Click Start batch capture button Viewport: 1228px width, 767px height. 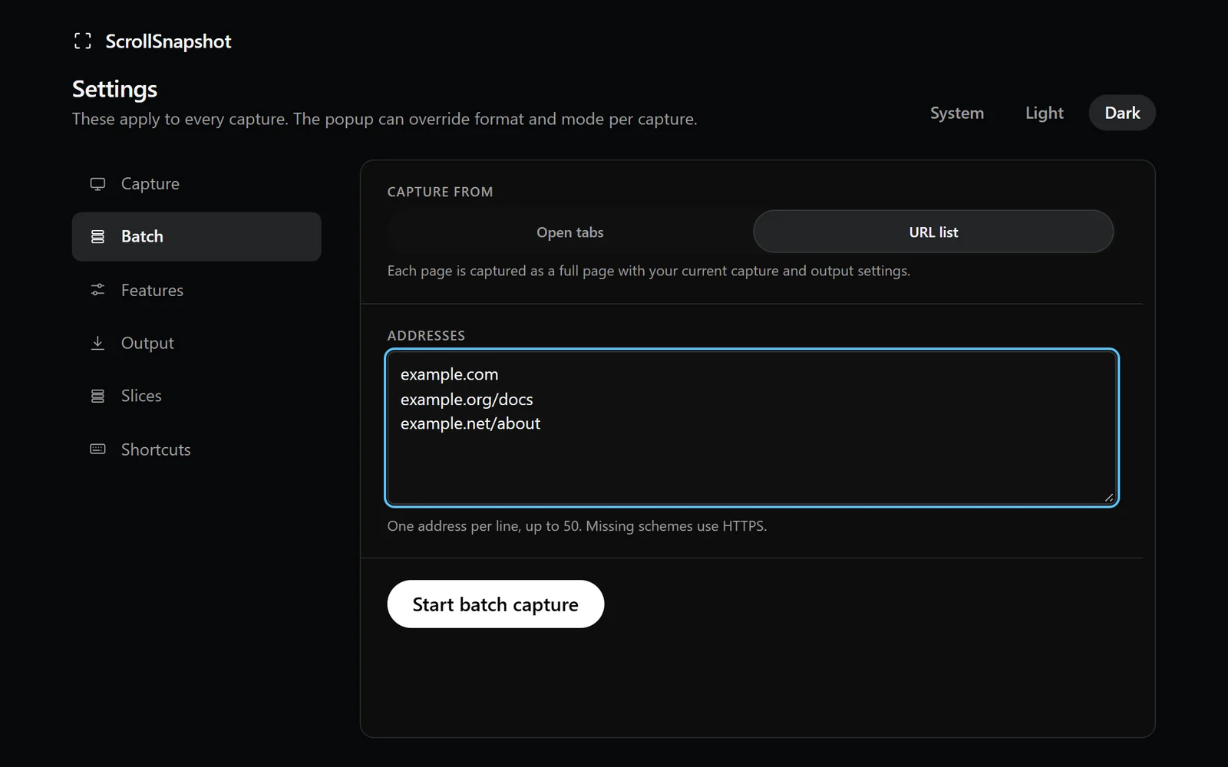pyautogui.click(x=496, y=604)
